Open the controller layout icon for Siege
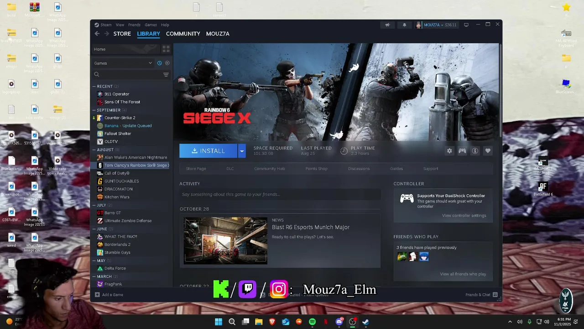This screenshot has height=329, width=584. tap(462, 151)
